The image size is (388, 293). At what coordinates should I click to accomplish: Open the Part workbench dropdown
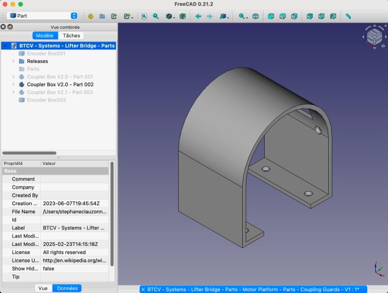41,16
